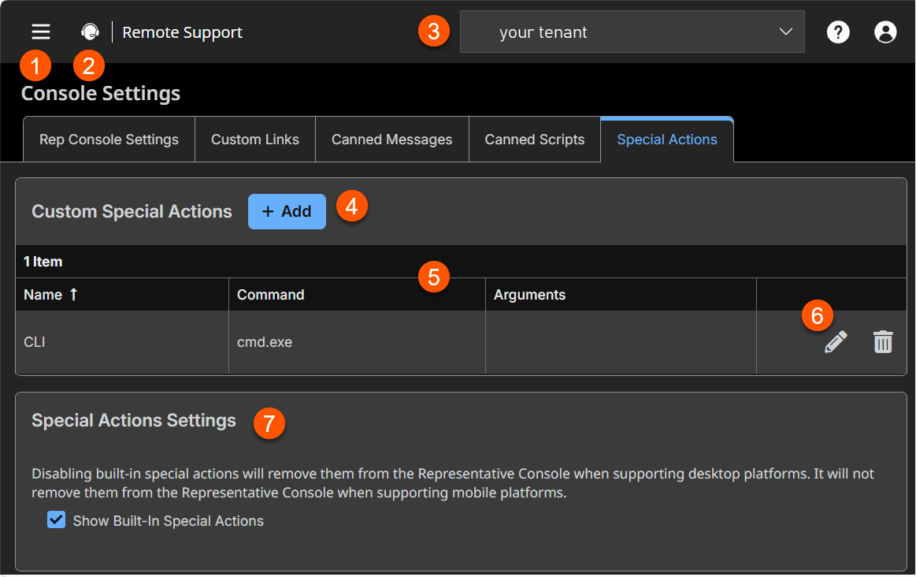Select the Canned Scripts tab
Image resolution: width=916 pixels, height=577 pixels.
[535, 140]
